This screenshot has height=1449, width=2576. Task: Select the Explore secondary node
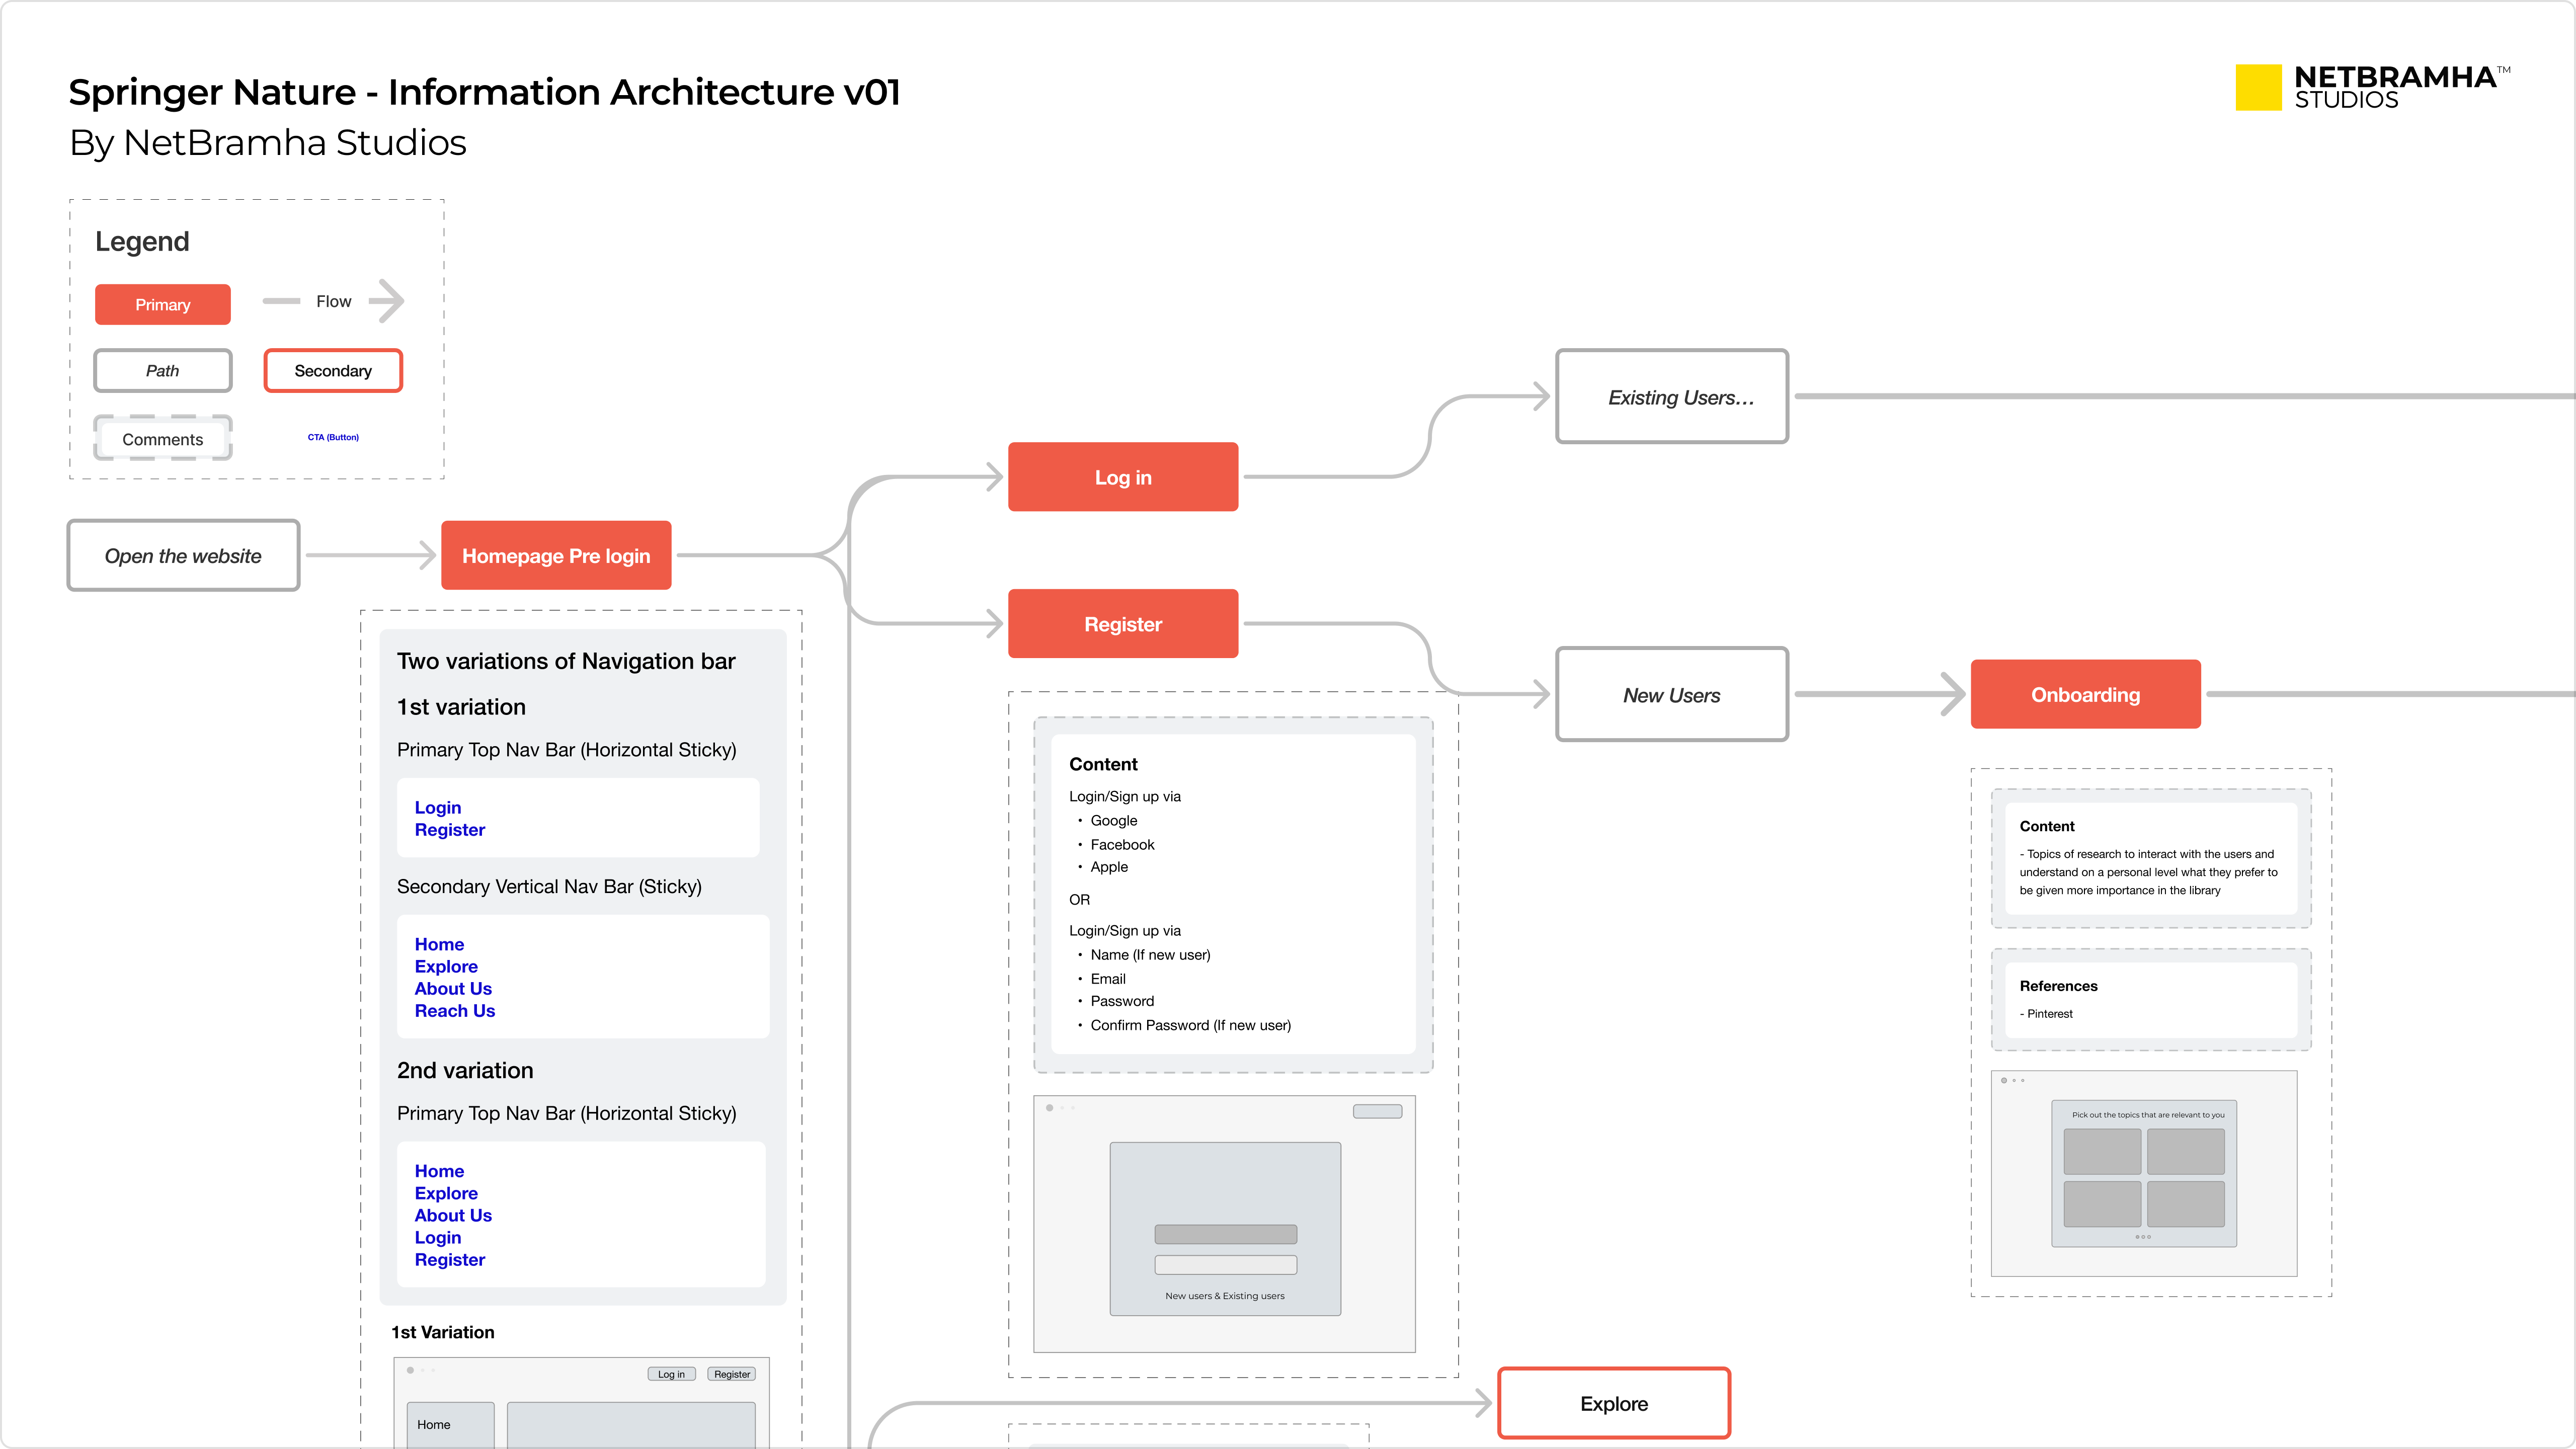pyautogui.click(x=1613, y=1403)
